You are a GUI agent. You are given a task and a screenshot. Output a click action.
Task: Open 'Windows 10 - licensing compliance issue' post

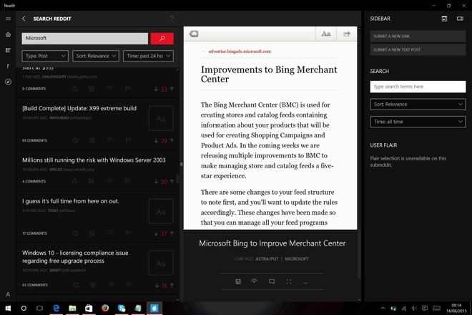coord(75,257)
